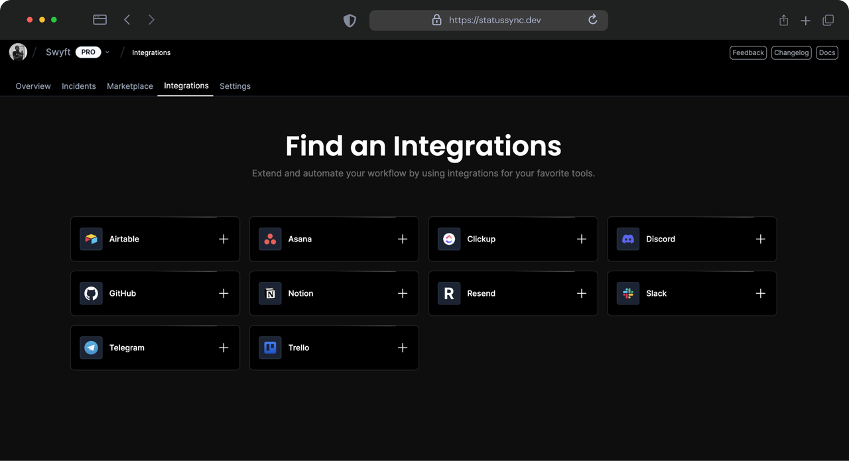Click the Telegram logo icon
Image resolution: width=849 pixels, height=461 pixels.
click(92, 348)
